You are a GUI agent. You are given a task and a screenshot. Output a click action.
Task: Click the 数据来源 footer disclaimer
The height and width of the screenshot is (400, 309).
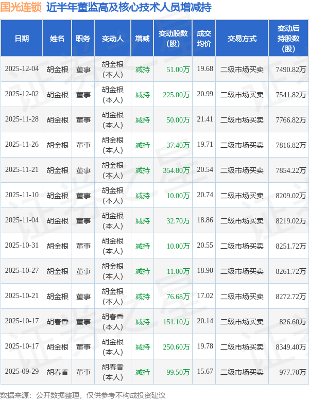[x=83, y=395]
